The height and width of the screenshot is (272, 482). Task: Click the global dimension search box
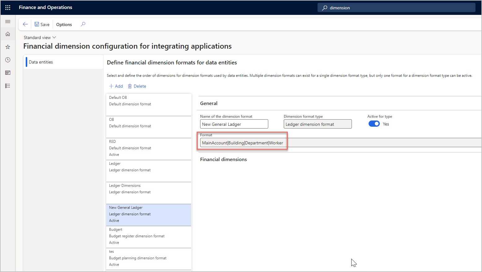coord(396,7)
